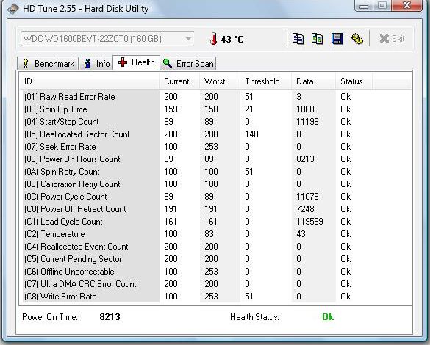Viewport: 430px width, 345px height.
Task: Click the ID column header
Action: [x=90, y=81]
